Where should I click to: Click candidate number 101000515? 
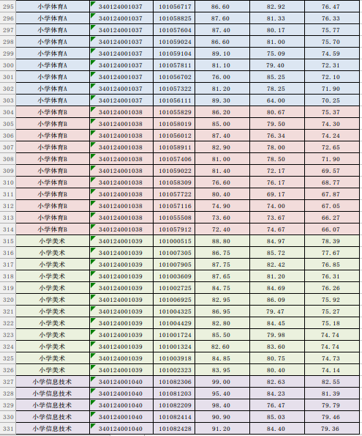[174, 241]
